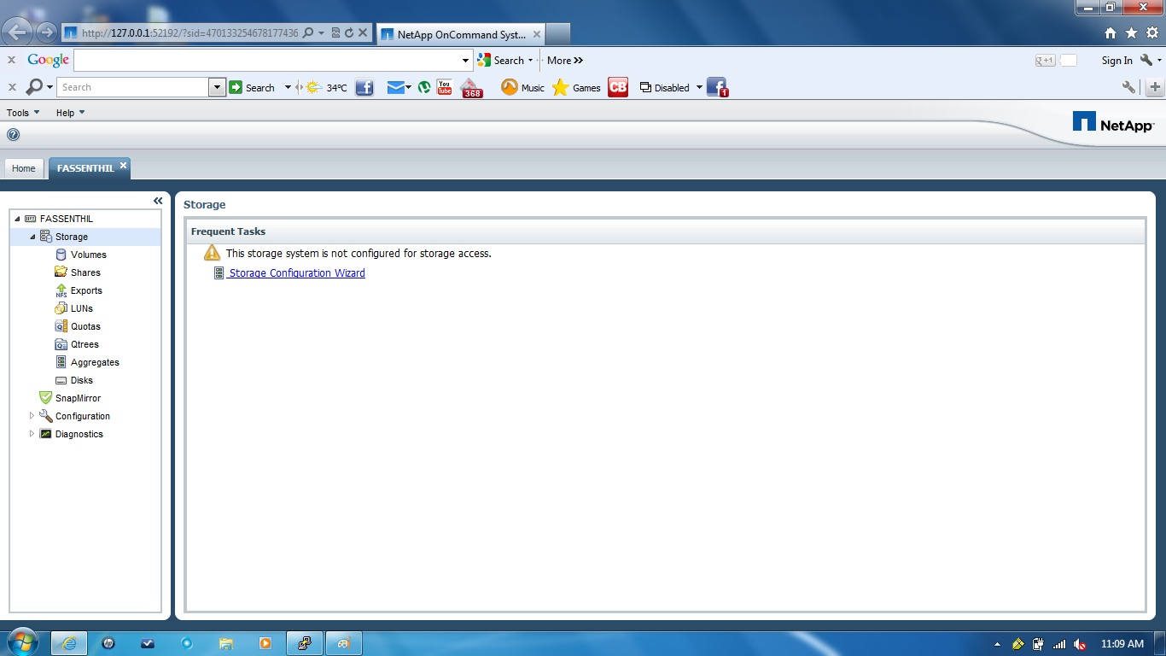The image size is (1166, 656).
Task: Open the More options dropdown
Action: (564, 61)
